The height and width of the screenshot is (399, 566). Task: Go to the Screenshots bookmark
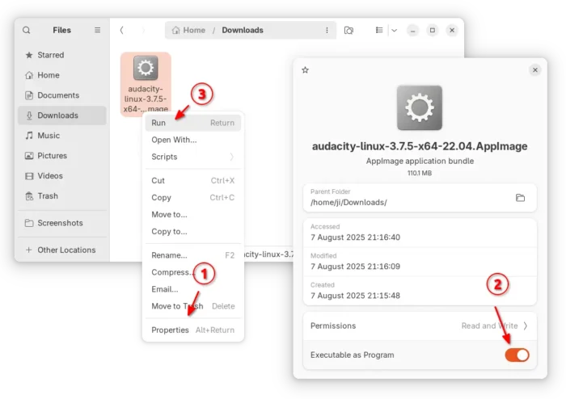60,223
